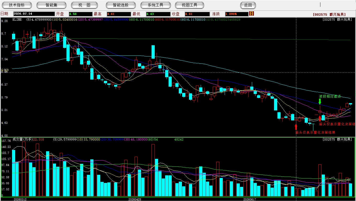Click the red [002575 群兴玩具] header label
Image resolution: width=356 pixels, height=201 pixels.
tap(329, 14)
